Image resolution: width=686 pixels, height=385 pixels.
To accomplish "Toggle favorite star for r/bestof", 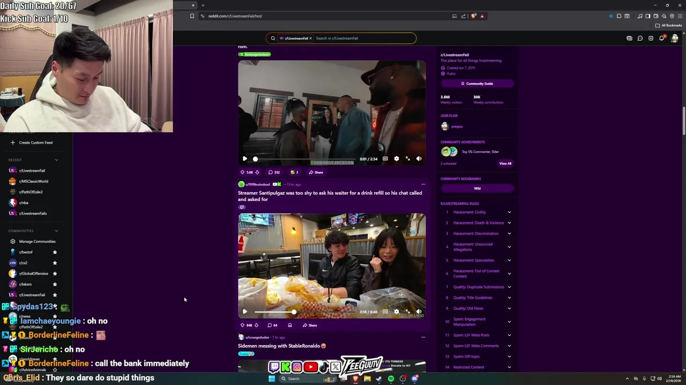I will 55,252.
